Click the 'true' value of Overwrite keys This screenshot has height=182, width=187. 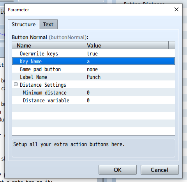pos(92,54)
